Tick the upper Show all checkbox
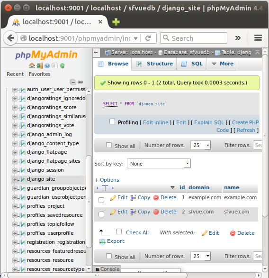 pos(109,145)
